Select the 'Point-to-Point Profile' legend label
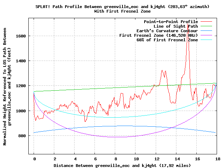 click(x=171, y=22)
